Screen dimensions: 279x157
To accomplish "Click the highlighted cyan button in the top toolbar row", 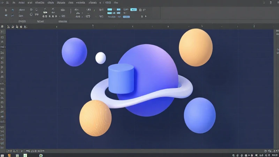I will [x=134, y=10].
